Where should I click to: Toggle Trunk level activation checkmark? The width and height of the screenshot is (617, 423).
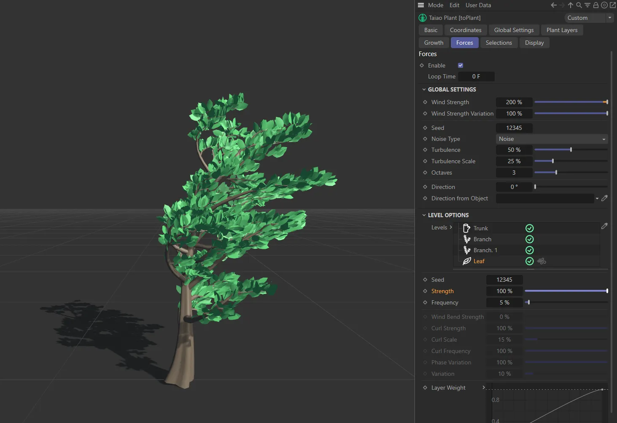coord(529,228)
